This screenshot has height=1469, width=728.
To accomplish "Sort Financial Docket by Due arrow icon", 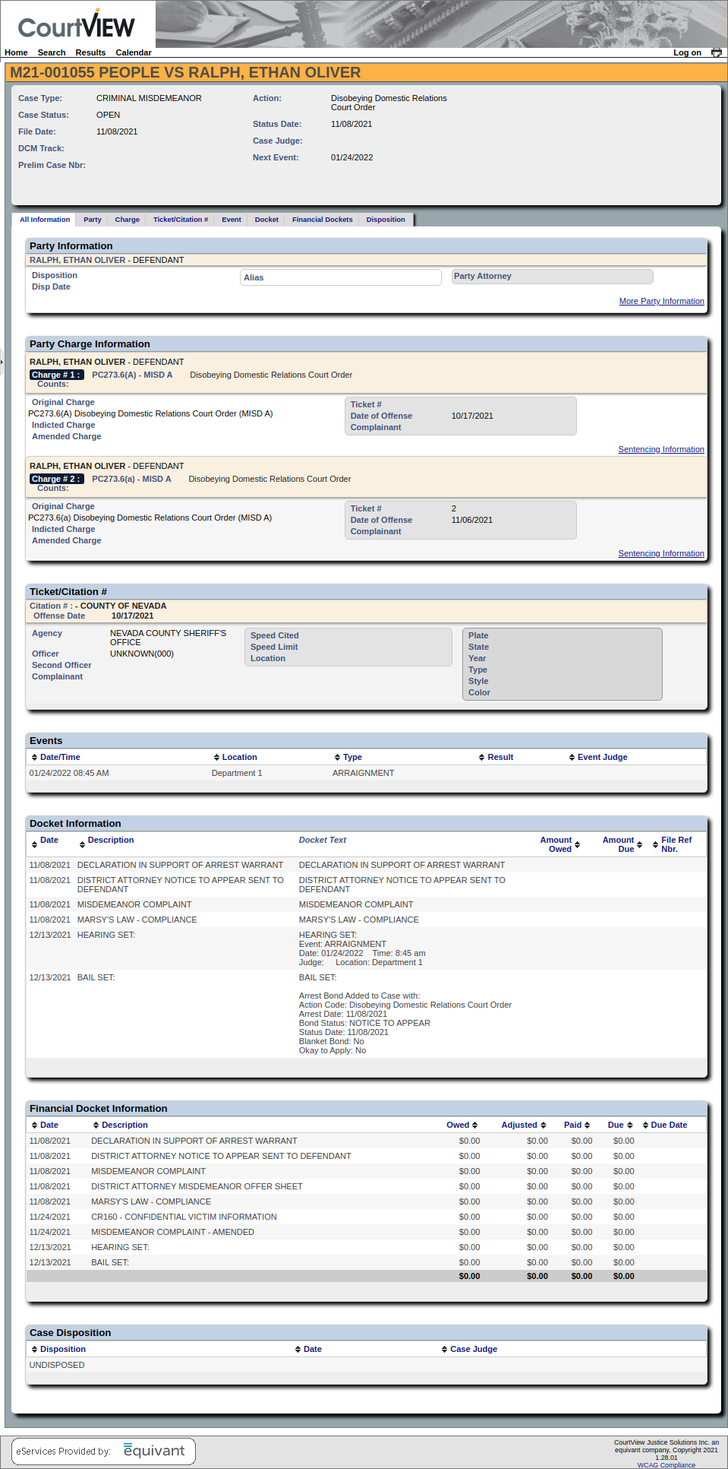I will click(x=629, y=1125).
